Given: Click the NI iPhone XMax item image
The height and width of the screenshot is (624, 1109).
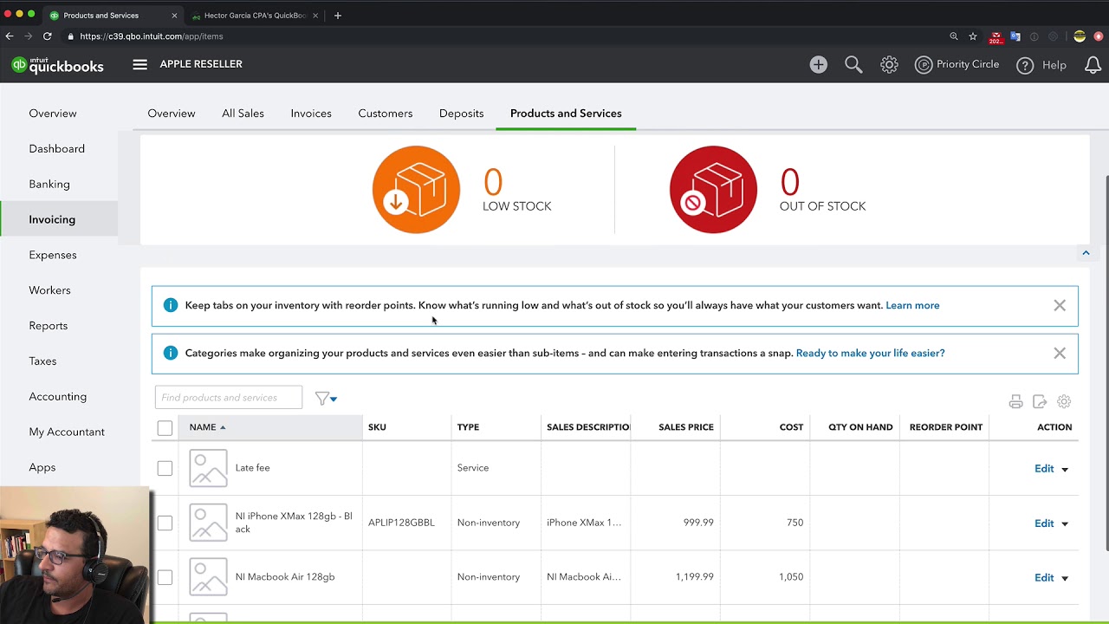Looking at the screenshot, I should click(208, 523).
